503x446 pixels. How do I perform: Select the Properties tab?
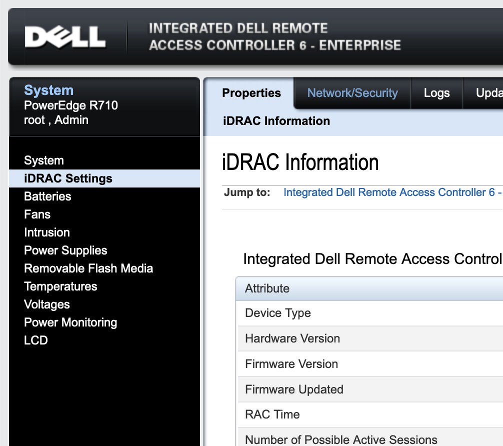pyautogui.click(x=251, y=93)
